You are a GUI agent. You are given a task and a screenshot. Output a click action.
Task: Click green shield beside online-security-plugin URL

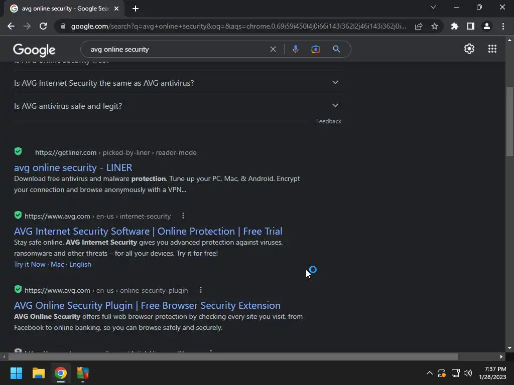(18, 289)
